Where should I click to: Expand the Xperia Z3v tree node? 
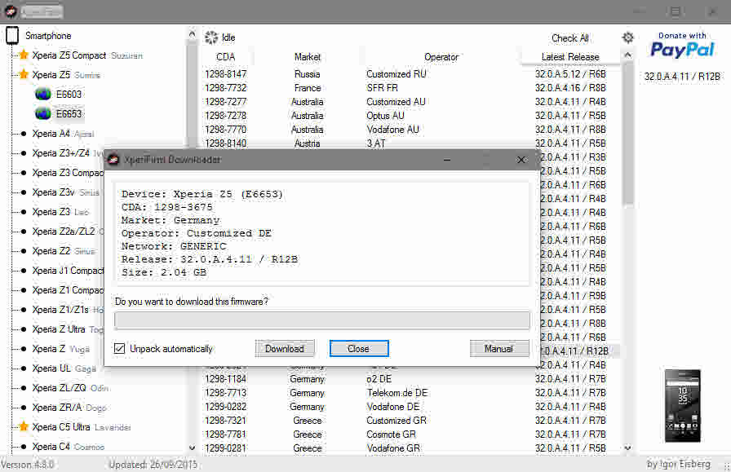point(22,192)
